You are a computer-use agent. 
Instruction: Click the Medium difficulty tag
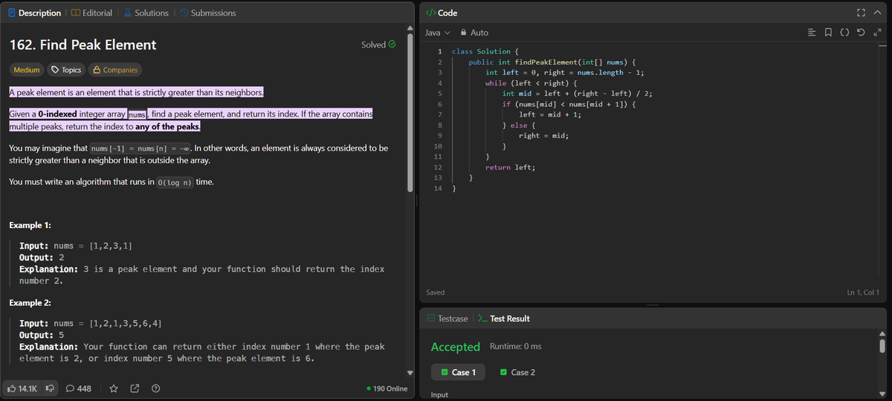27,70
